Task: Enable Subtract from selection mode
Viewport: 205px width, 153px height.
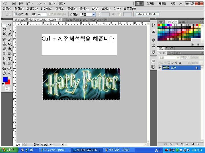Action: click(x=22, y=14)
